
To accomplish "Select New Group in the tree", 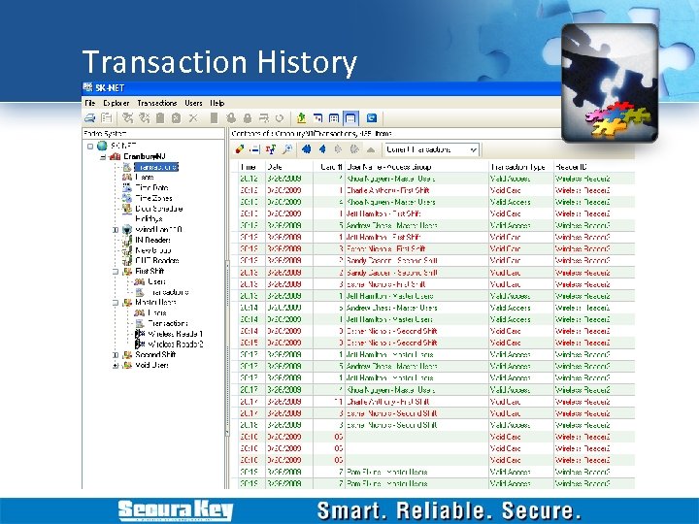I will click(153, 250).
